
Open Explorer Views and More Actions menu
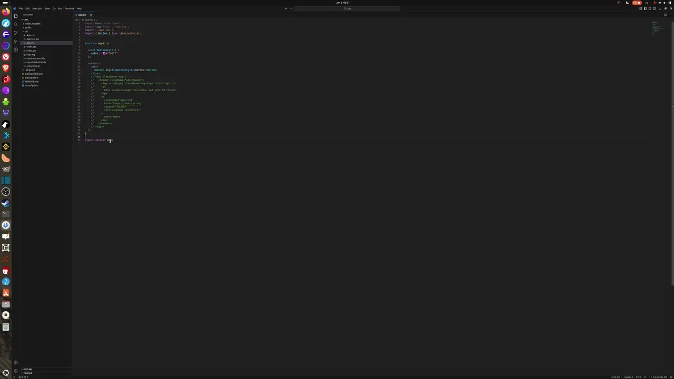pyautogui.click(x=68, y=15)
